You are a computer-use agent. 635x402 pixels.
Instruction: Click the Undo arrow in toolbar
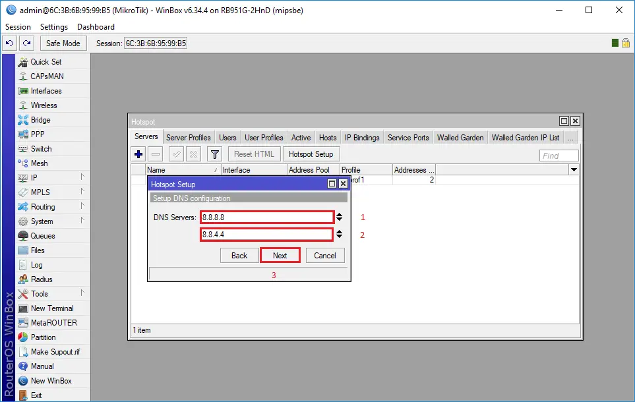click(x=10, y=43)
